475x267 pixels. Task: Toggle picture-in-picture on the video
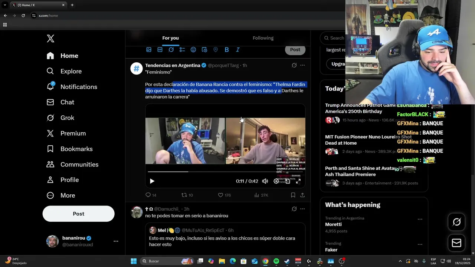click(x=287, y=181)
